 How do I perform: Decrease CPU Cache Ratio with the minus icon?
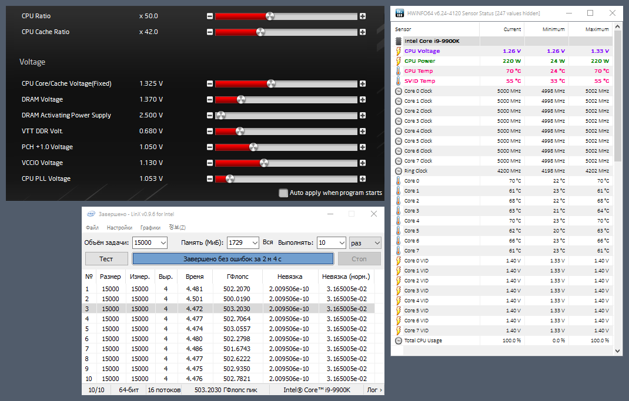click(x=210, y=32)
